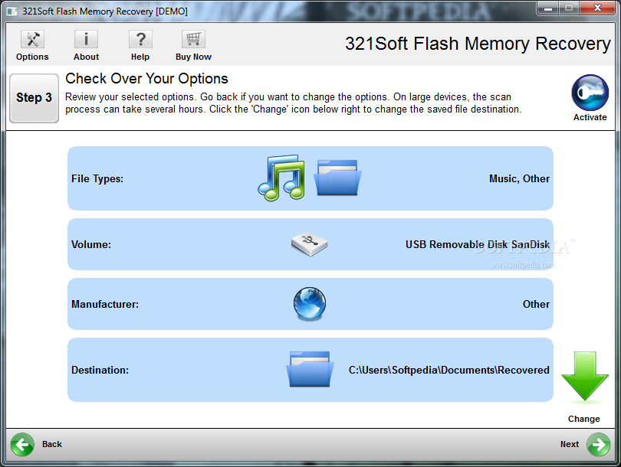
Task: Click the '321Soft Flash Memory Recovery' header title
Action: coord(478,44)
